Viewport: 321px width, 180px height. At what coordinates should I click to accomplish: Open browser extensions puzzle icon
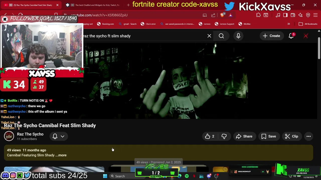pyautogui.click(x=258, y=15)
